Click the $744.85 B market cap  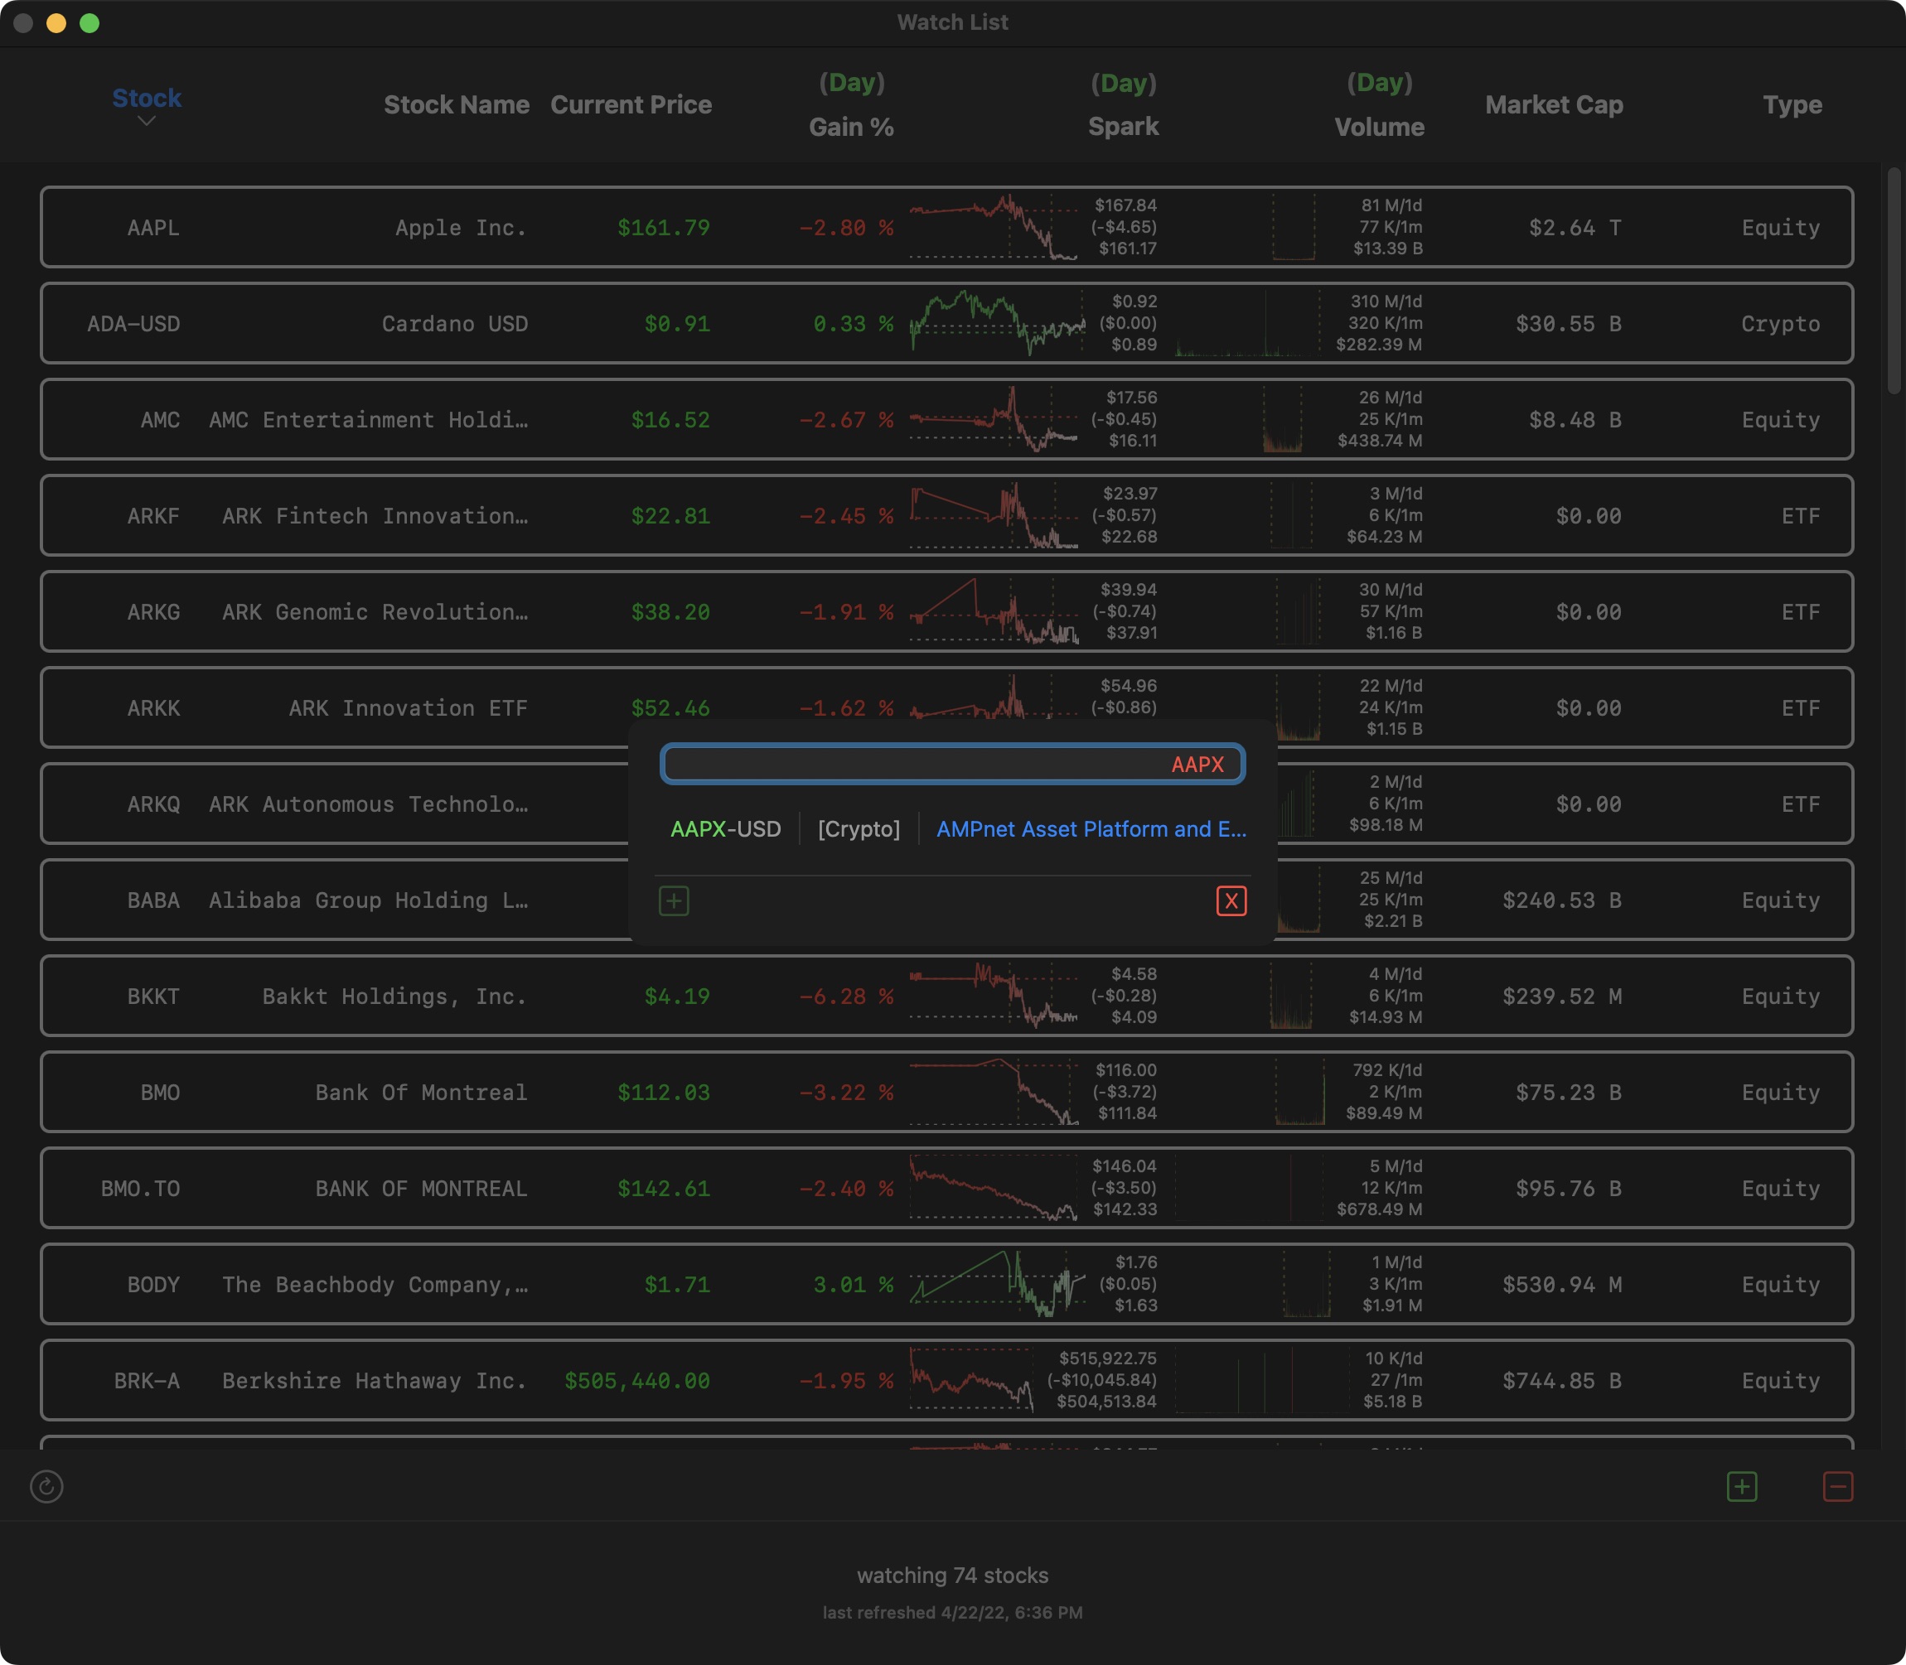tap(1562, 1381)
